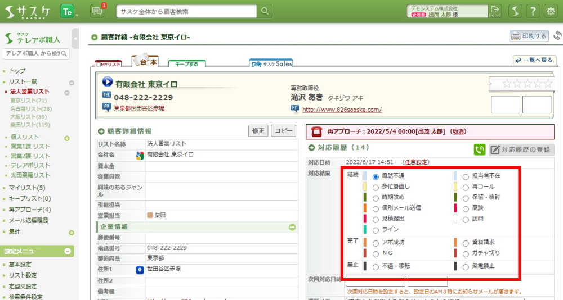This screenshot has width=563, height=300.
Task: Click the green phone call icon
Action: pos(479,149)
